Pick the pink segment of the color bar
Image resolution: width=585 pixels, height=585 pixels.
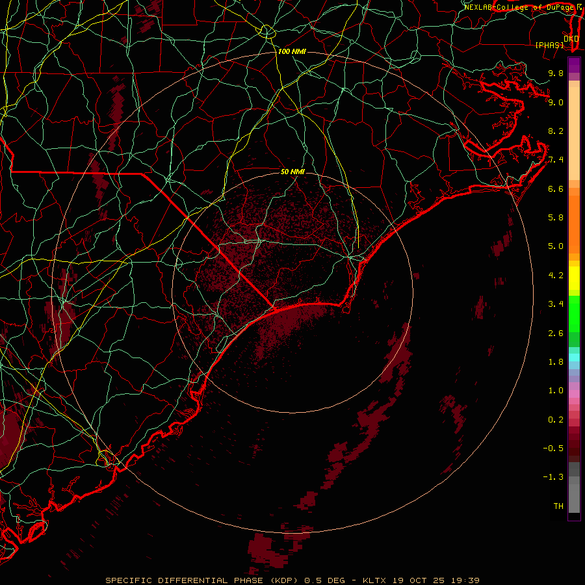pyautogui.click(x=574, y=394)
